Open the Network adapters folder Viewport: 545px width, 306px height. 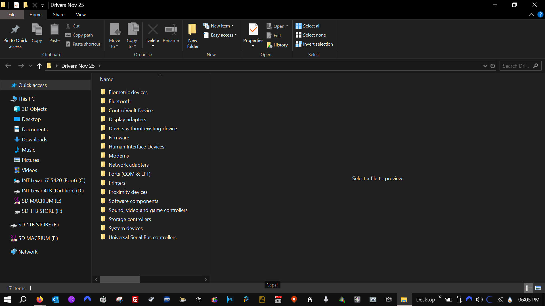pyautogui.click(x=128, y=165)
